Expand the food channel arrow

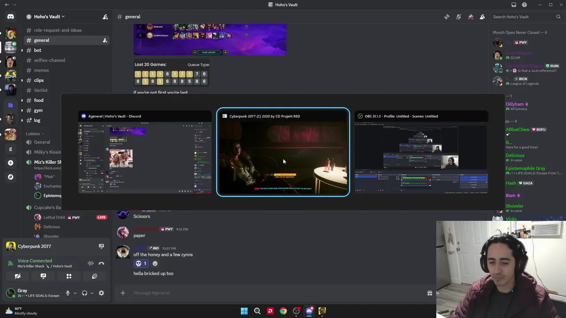tap(22, 100)
